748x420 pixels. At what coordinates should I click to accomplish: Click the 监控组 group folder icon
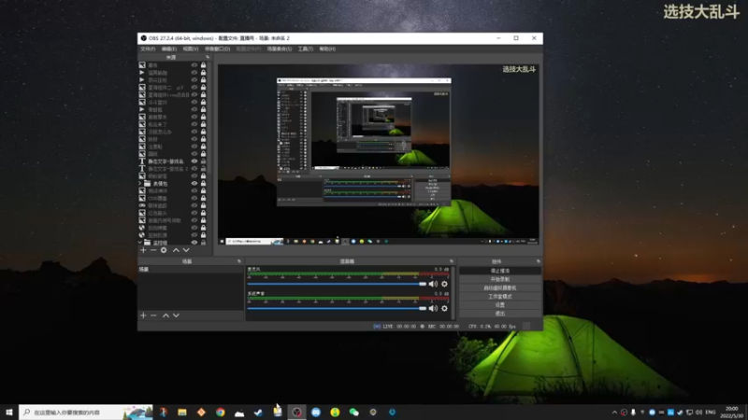148,243
